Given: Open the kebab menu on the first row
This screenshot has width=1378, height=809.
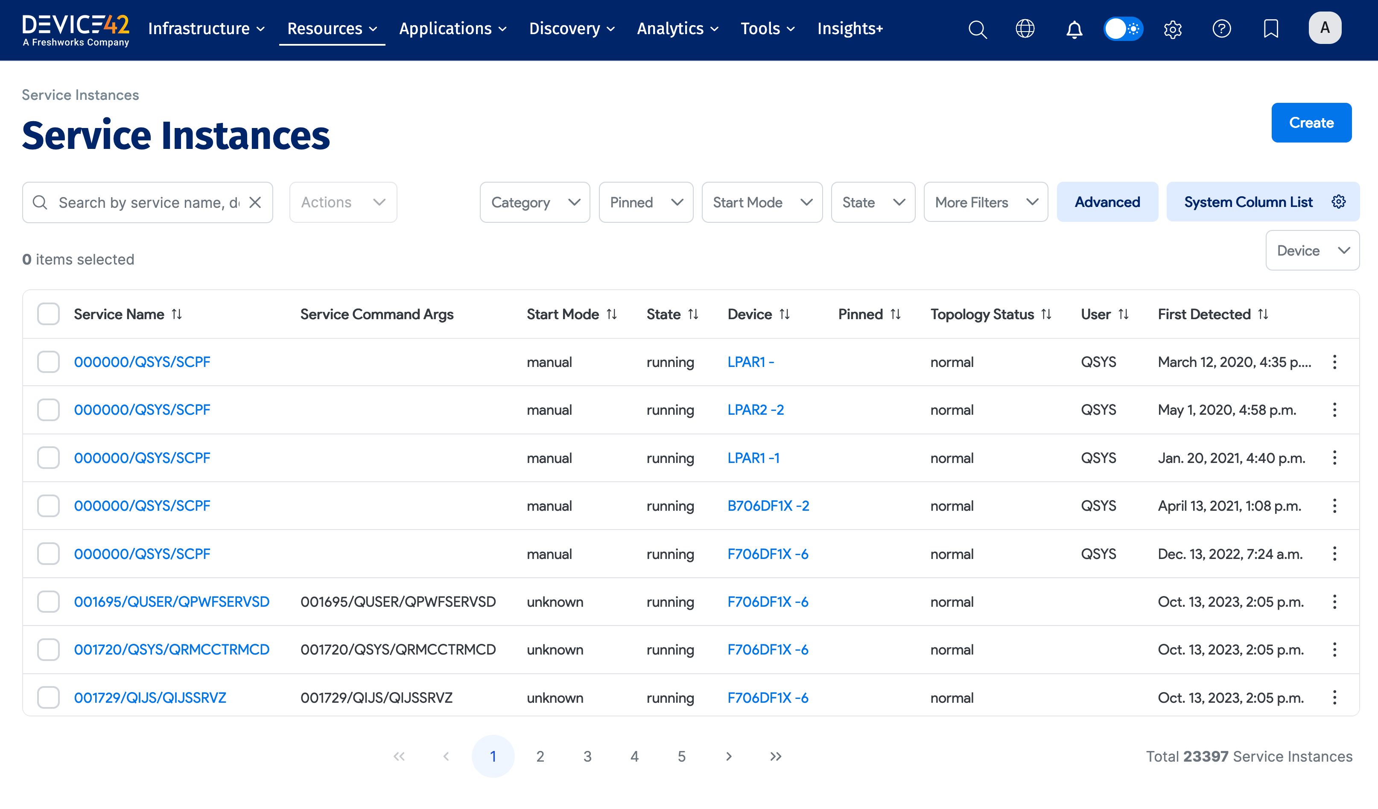Looking at the screenshot, I should [1335, 361].
